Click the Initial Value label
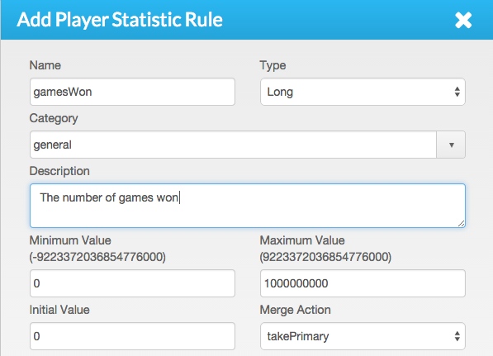Screen dimensions: 493x356 pyautogui.click(x=59, y=310)
